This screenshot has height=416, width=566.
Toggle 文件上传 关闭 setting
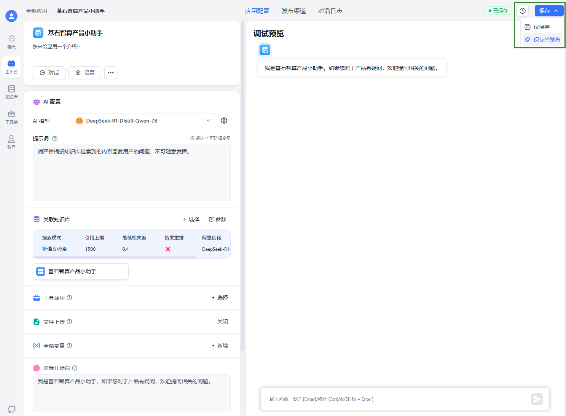[x=223, y=322]
